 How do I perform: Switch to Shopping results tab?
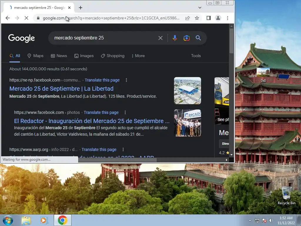[x=113, y=56]
